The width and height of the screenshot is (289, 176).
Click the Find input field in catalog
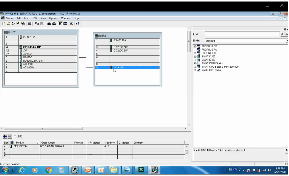[x=242, y=34]
